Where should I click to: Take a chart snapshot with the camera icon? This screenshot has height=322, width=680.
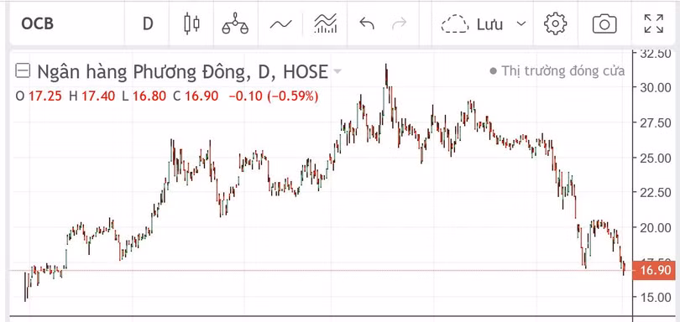[x=604, y=23]
